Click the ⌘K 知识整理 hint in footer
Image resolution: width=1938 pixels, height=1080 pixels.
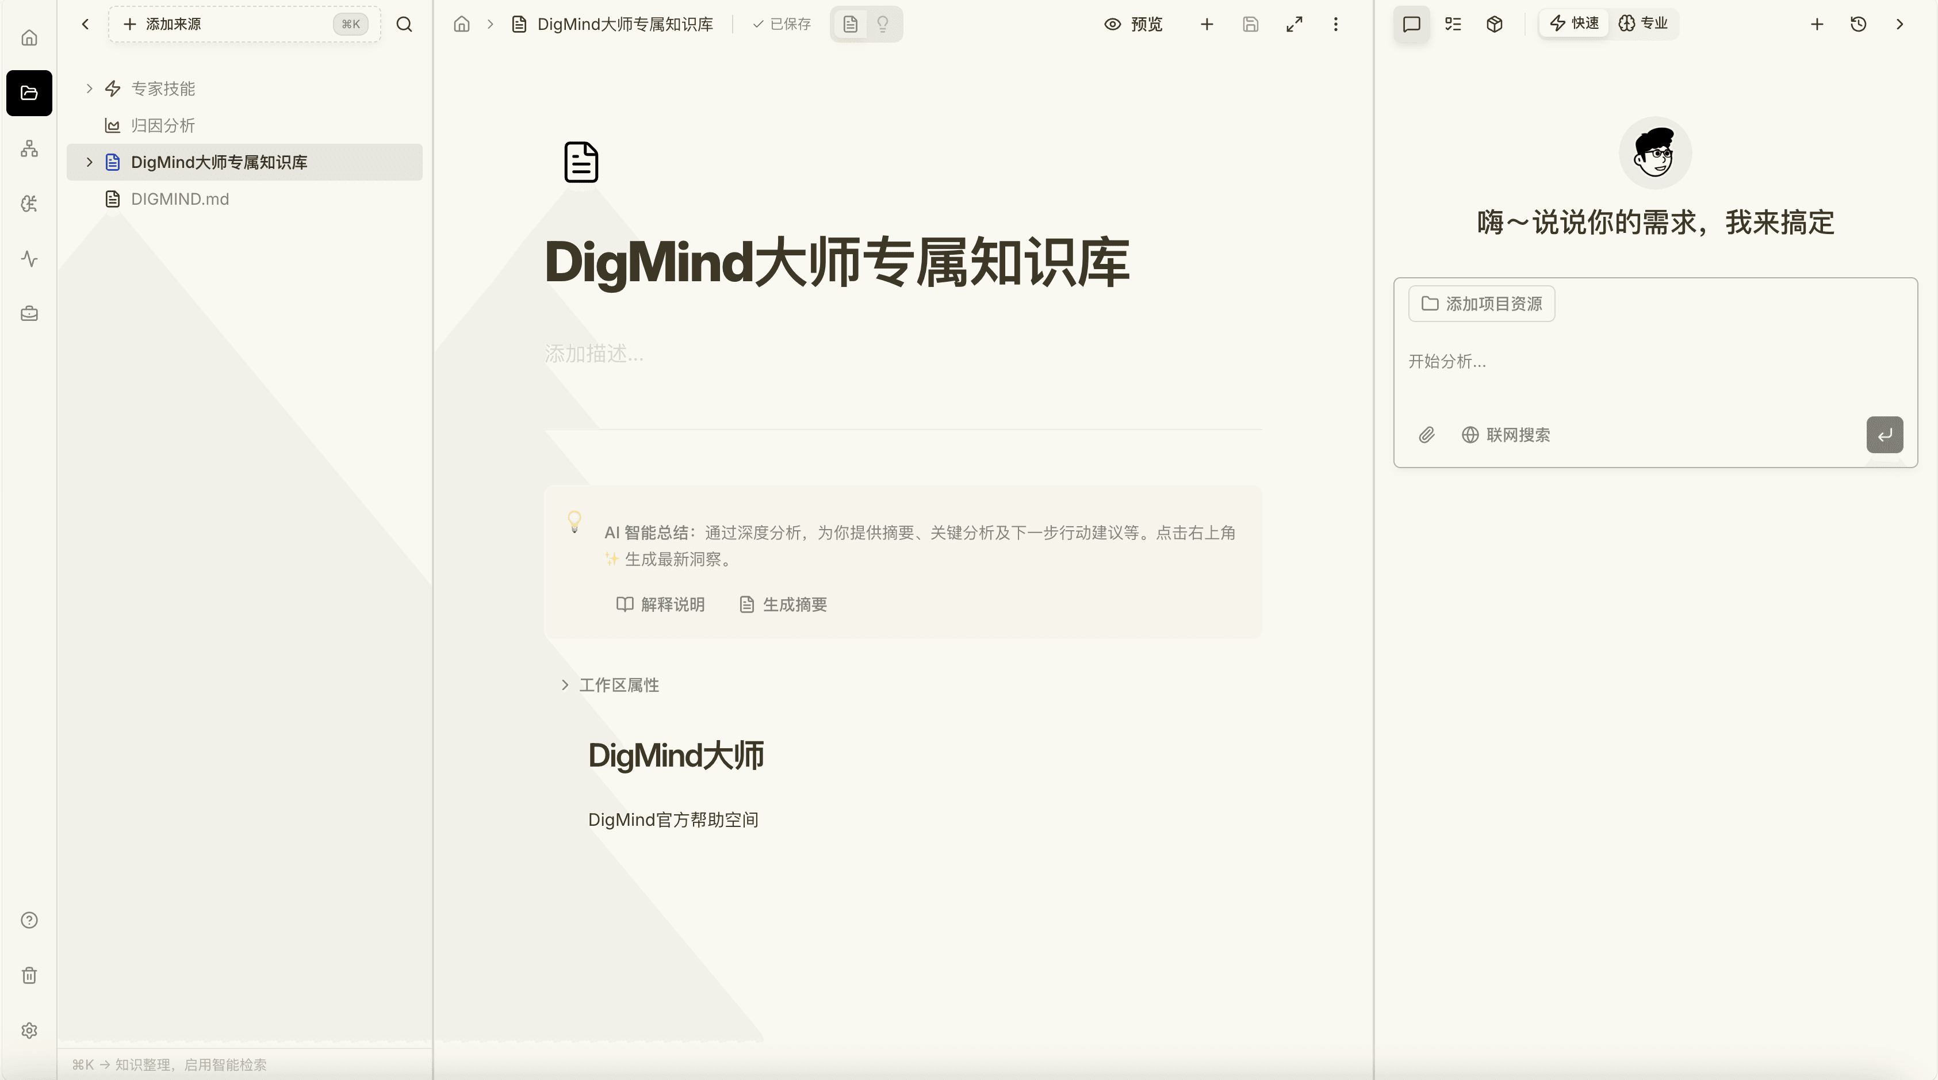point(169,1064)
